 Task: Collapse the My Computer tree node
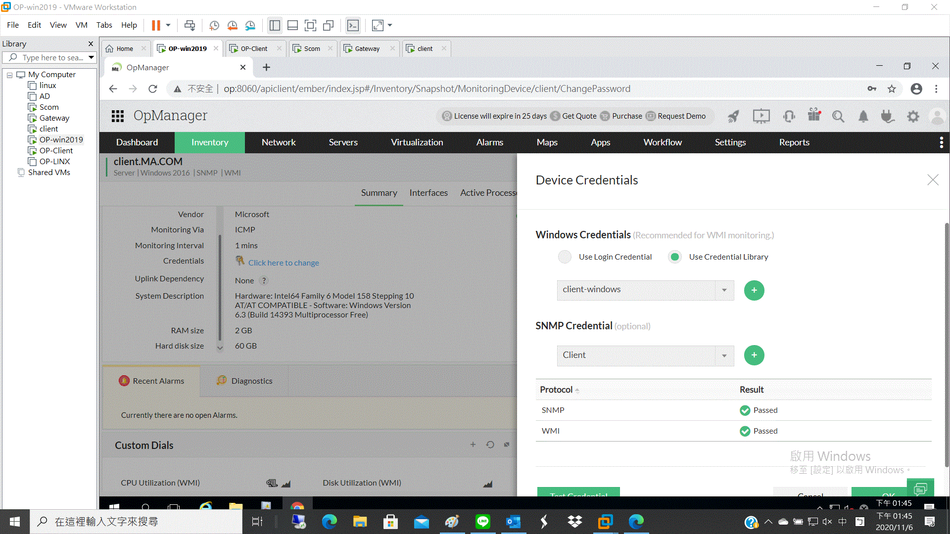pyautogui.click(x=9, y=75)
